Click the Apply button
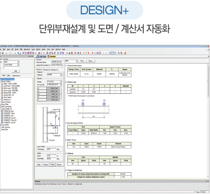Screen dimensions: 210x194 click(39, 165)
